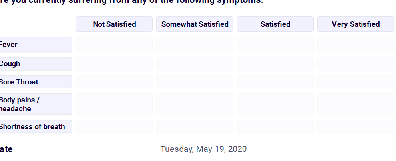Screen dimensions: 396x161
Task: Choose Very Satisfied for Body pains / headache
Action: 356,104
